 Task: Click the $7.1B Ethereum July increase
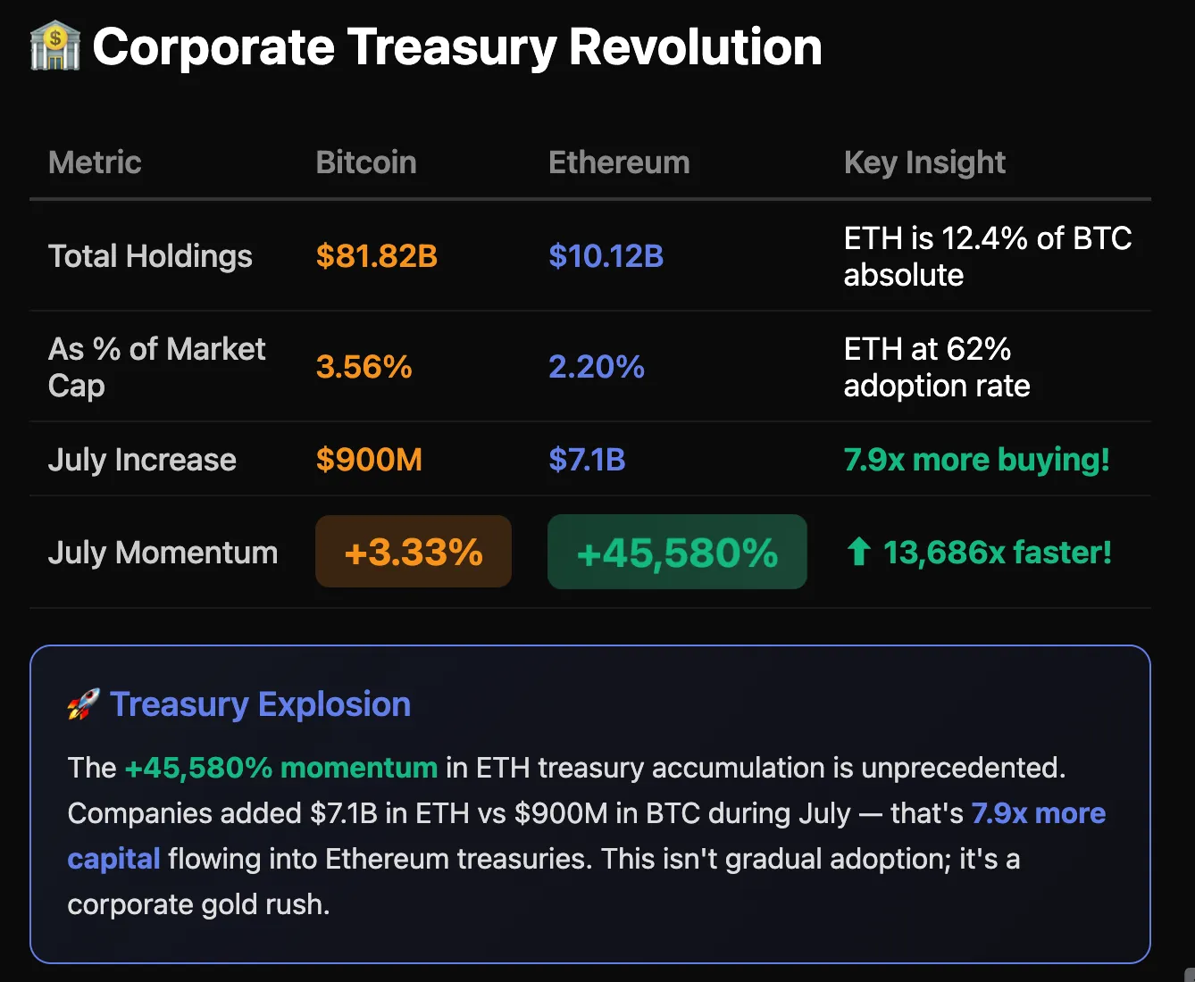pos(587,460)
